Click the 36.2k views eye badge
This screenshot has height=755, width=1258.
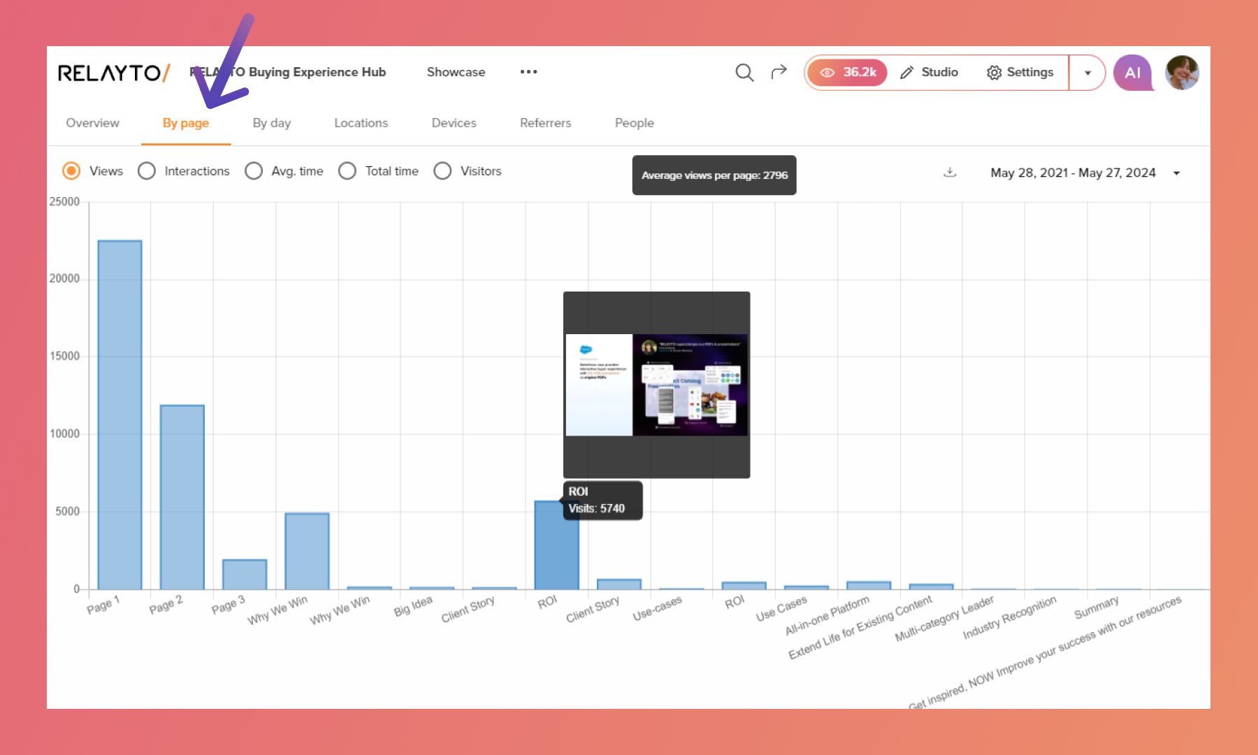[x=848, y=72]
